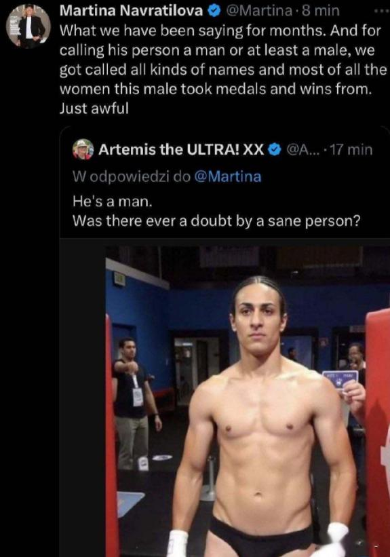The width and height of the screenshot is (390, 557).
Task: Click the 'W odpowiedzi do' reply context line
Action: pyautogui.click(x=167, y=176)
